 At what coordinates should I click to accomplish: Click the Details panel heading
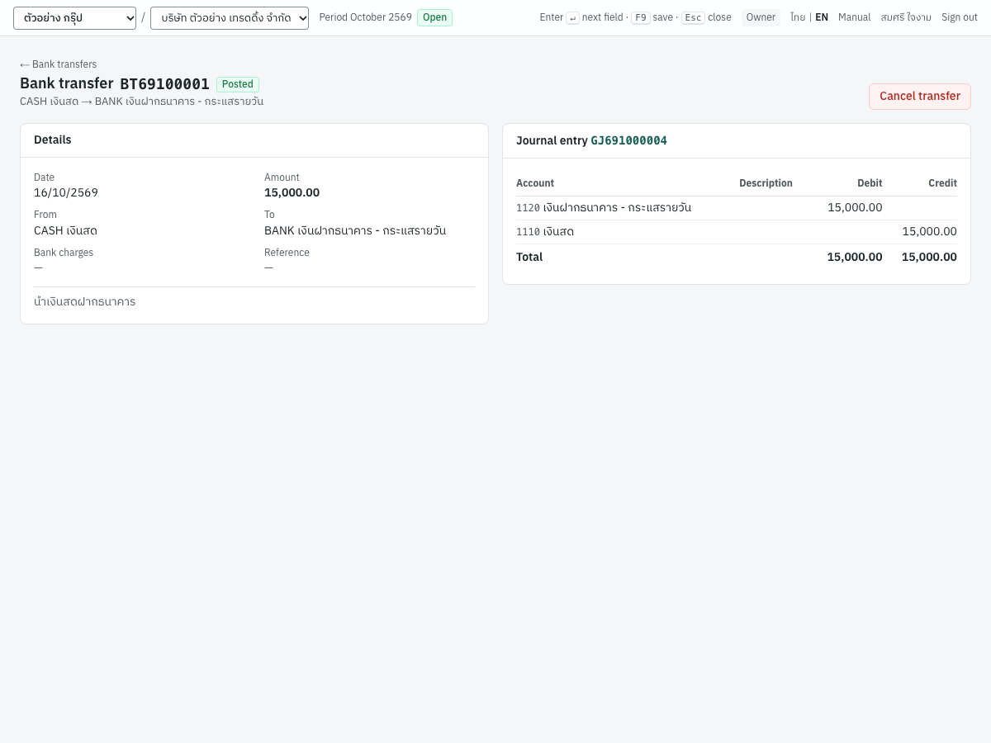[x=53, y=140]
